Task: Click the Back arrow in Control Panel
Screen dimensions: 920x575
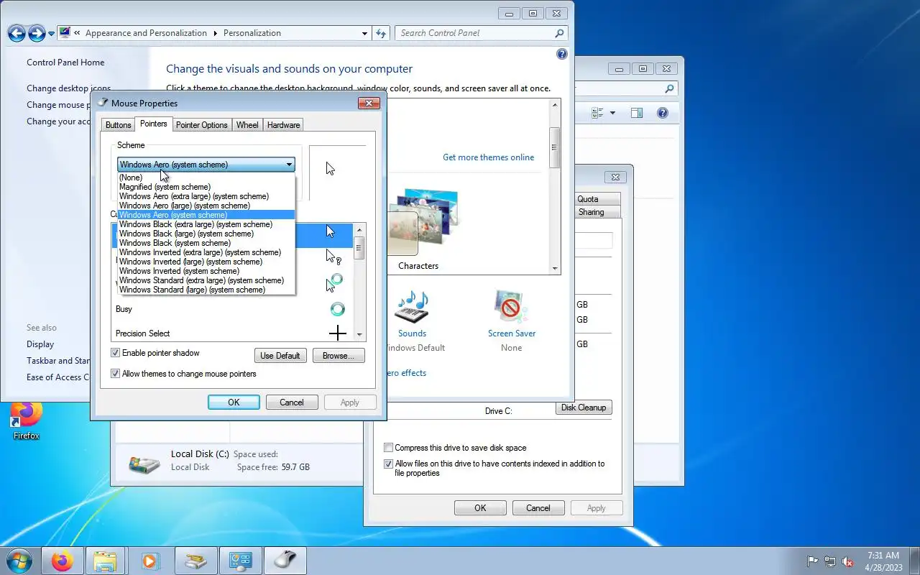Action: (x=17, y=33)
